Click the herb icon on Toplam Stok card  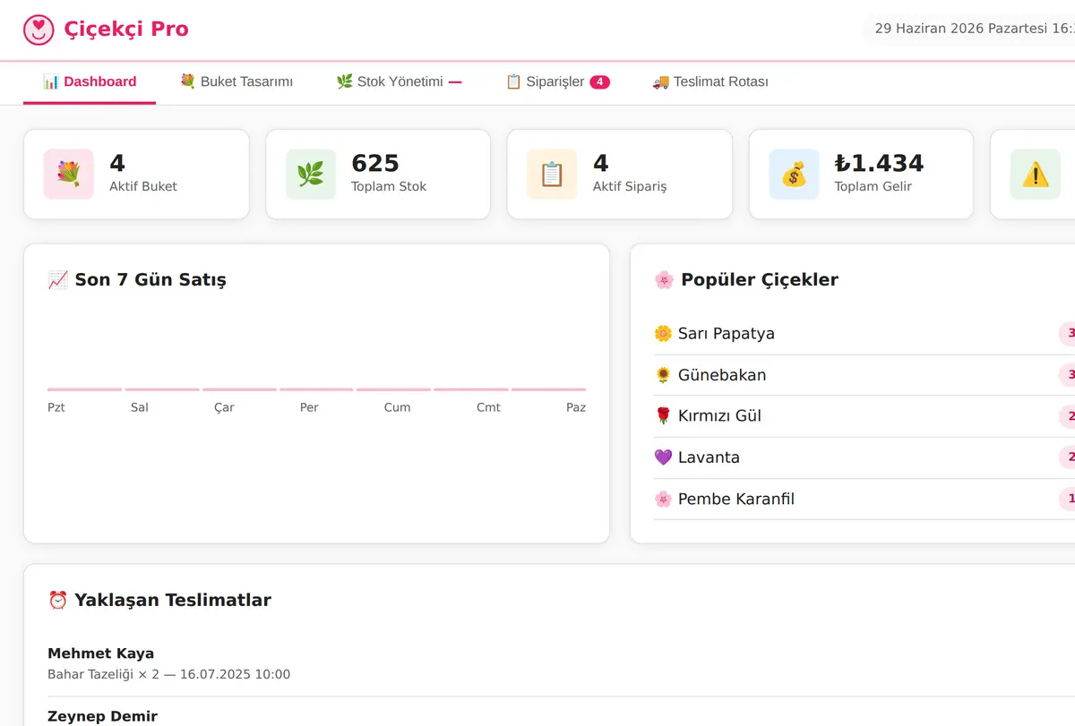(x=311, y=174)
